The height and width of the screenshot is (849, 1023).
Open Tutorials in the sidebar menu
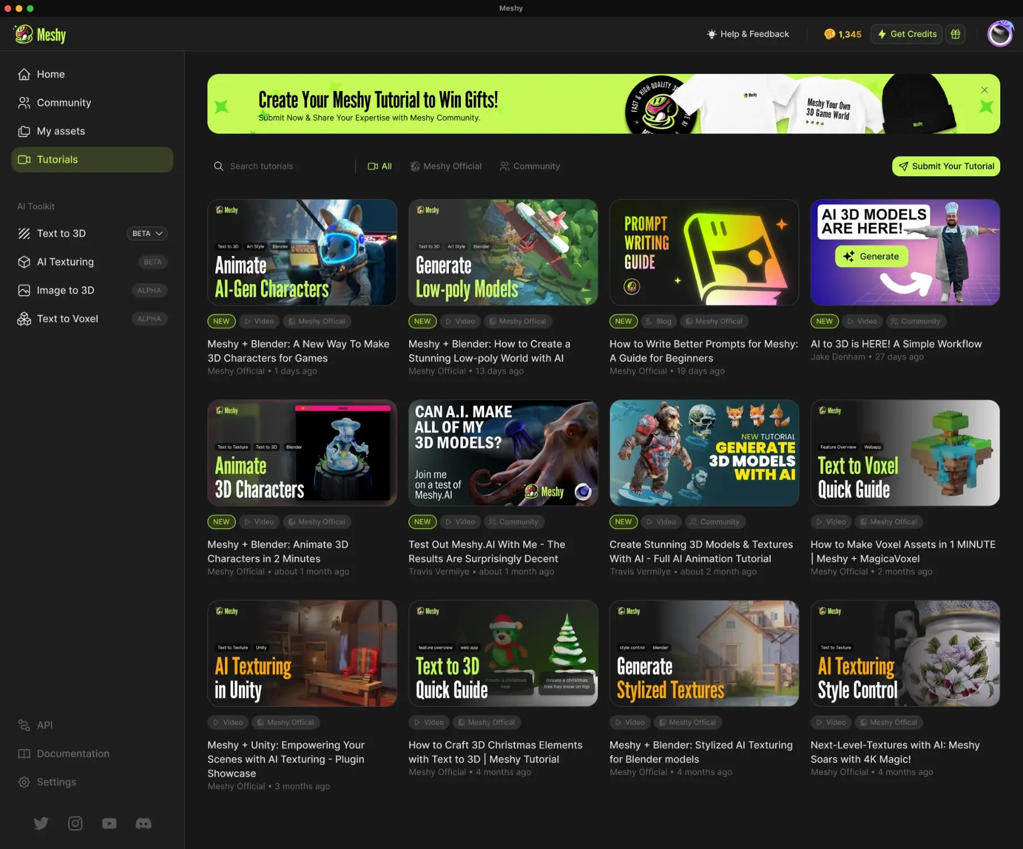pos(57,159)
